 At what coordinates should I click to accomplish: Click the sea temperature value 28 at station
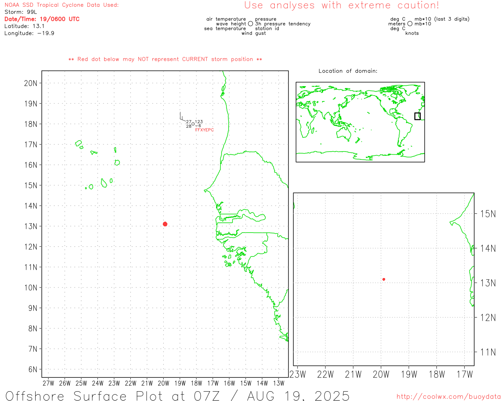click(189, 126)
